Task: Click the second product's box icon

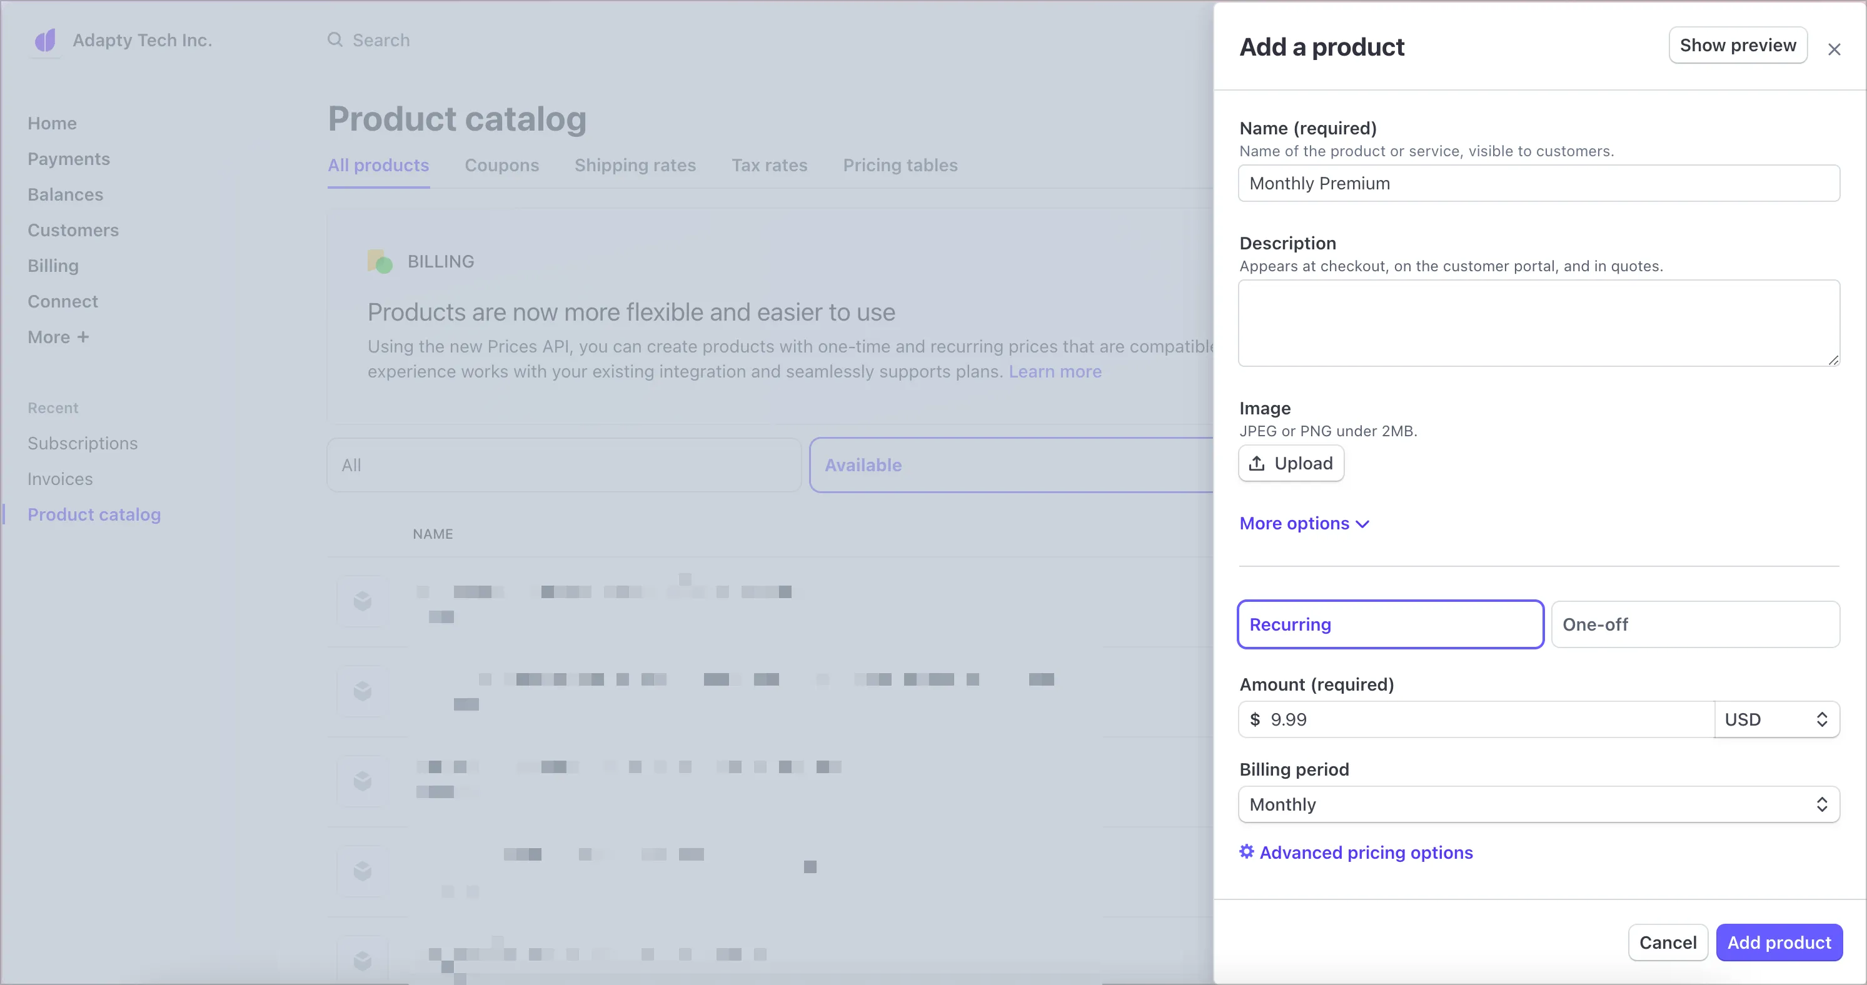Action: pyautogui.click(x=363, y=691)
